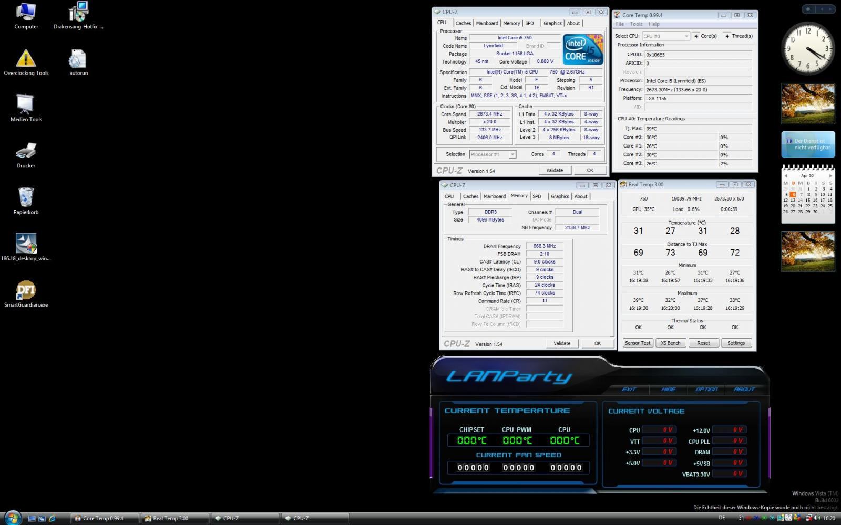Click the CPU voltage 0 V readout in LANParty
The height and width of the screenshot is (525, 841).
(x=659, y=430)
